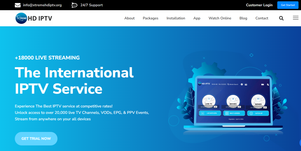Click the laptop app preview illustration
Image resolution: width=301 pixels, height=151 pixels.
pyautogui.click(x=233, y=103)
